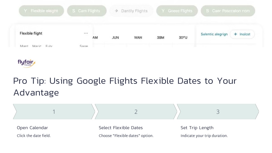The height and width of the screenshot is (153, 272).
Task: Select the Cam Flights chip
Action: point(87,11)
